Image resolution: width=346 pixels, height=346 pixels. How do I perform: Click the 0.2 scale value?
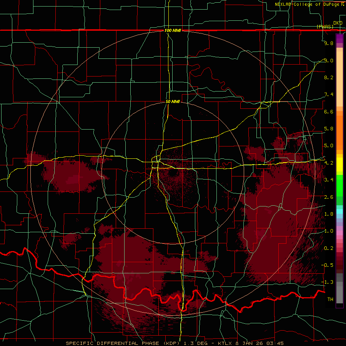pos(329,248)
